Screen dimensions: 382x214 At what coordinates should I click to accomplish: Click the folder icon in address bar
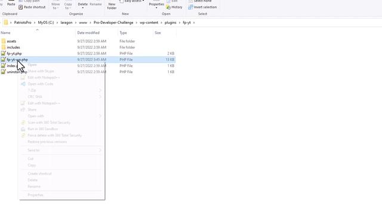6,23
